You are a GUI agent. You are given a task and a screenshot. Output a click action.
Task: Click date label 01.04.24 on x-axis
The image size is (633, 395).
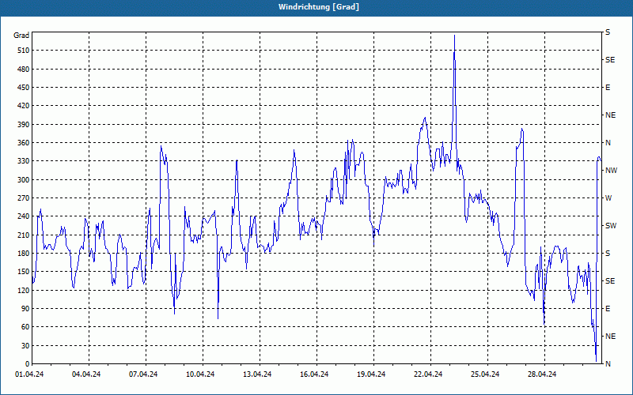point(29,374)
